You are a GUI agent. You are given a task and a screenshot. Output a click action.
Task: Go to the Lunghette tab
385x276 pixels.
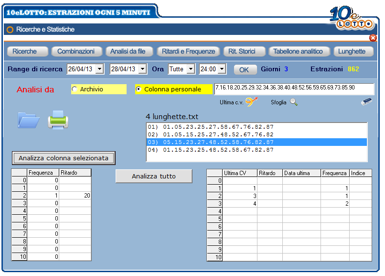click(353, 51)
